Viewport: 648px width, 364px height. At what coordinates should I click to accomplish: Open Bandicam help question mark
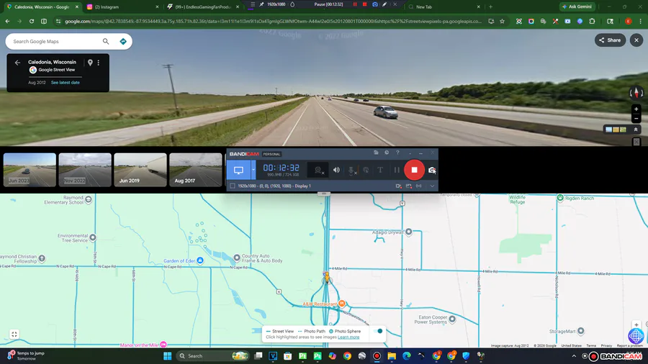[397, 153]
